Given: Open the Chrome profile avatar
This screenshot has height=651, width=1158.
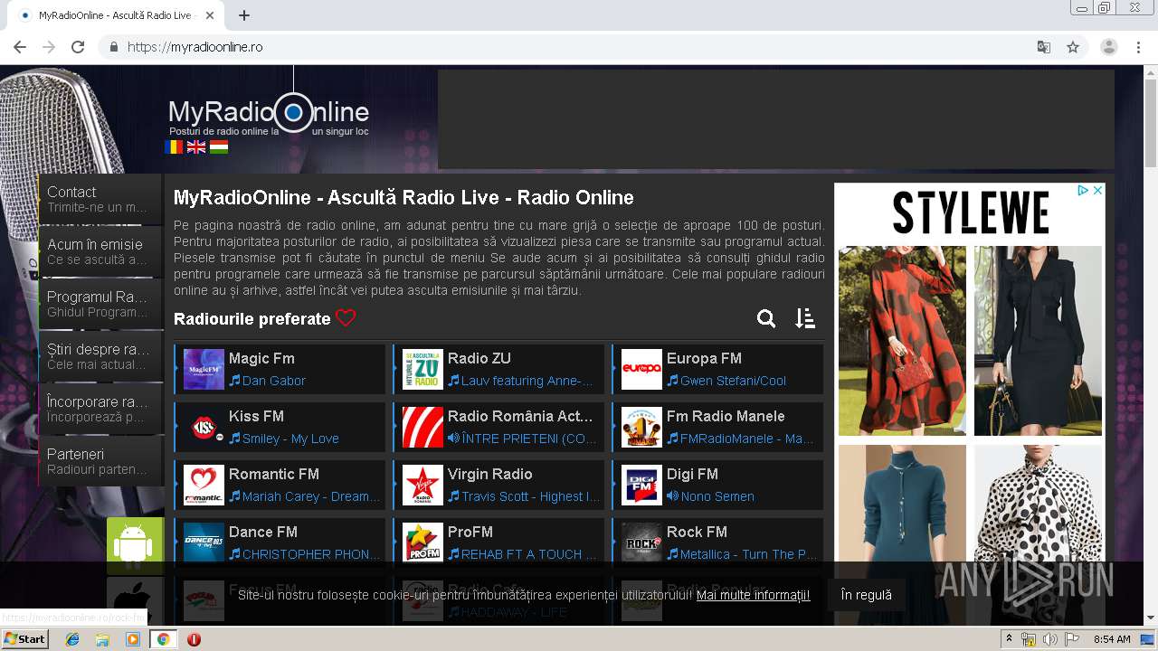Looking at the screenshot, I should tap(1109, 47).
